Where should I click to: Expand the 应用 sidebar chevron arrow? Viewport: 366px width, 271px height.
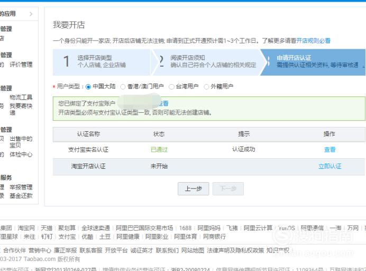[31, 14]
